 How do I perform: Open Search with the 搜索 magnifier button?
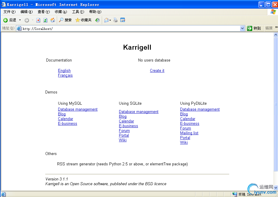(65, 20)
